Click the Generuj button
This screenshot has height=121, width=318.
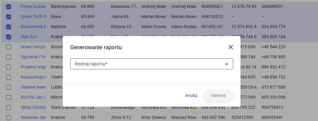(218, 96)
